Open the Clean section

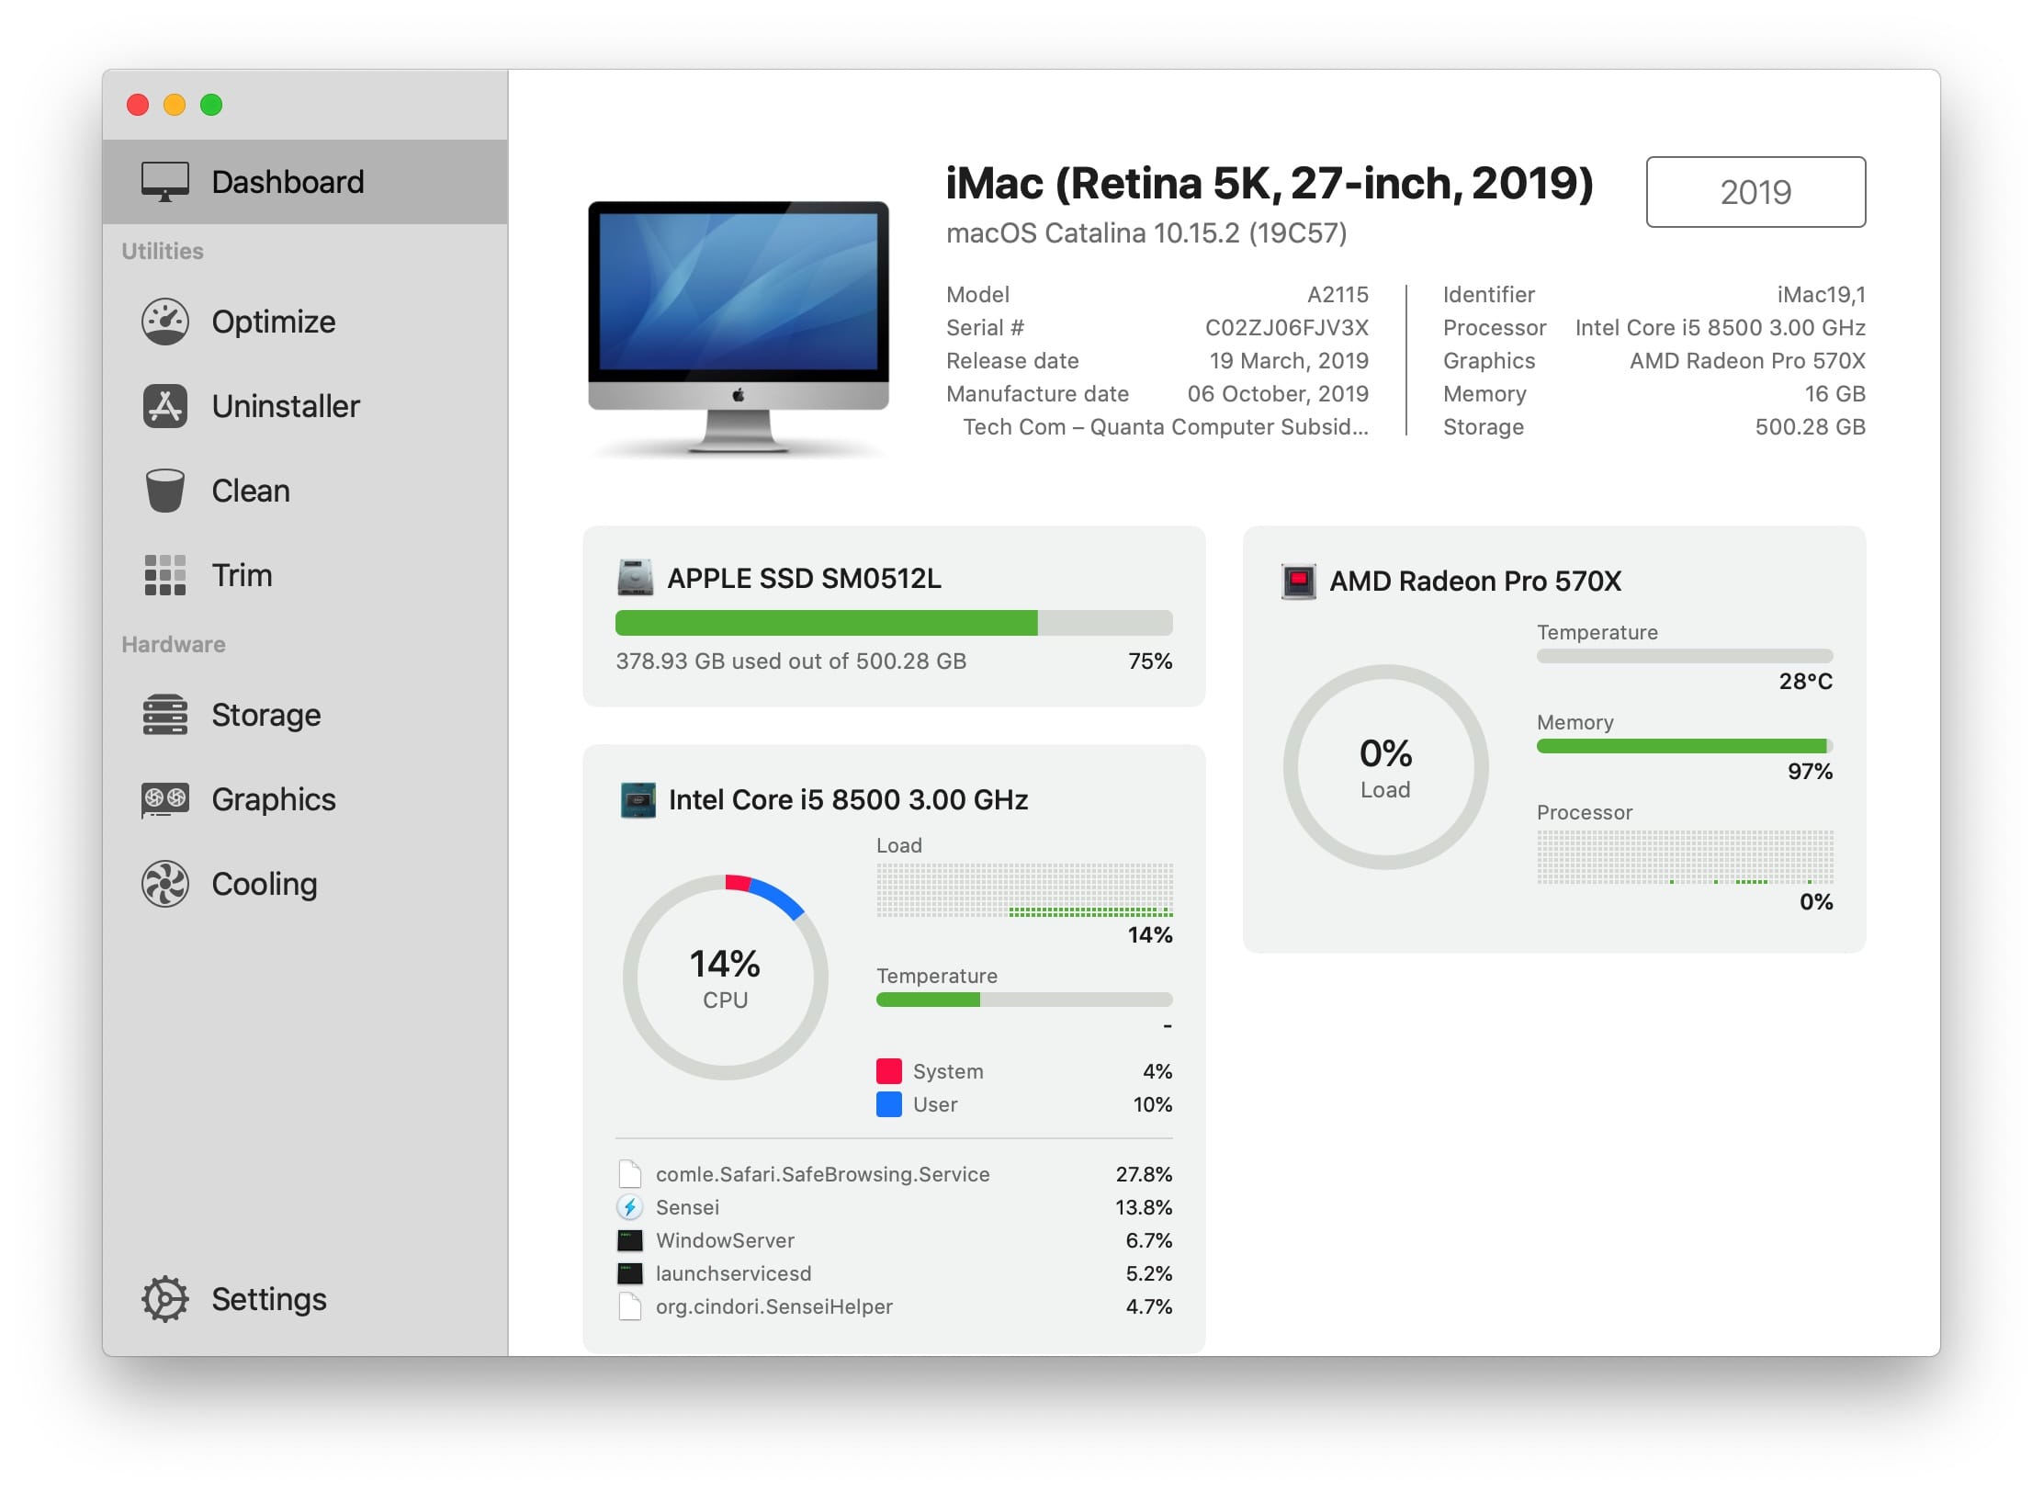click(x=305, y=491)
